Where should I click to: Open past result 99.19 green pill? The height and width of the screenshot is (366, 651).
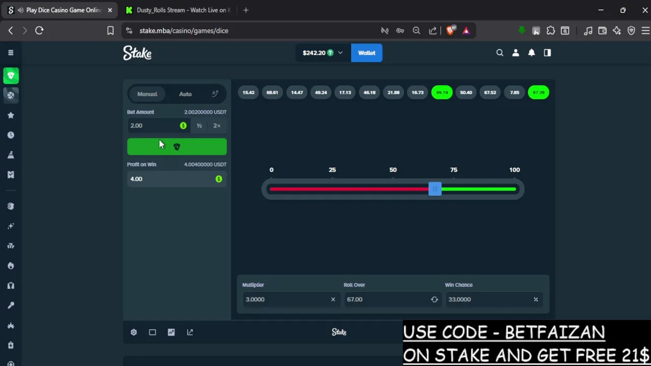click(x=442, y=93)
